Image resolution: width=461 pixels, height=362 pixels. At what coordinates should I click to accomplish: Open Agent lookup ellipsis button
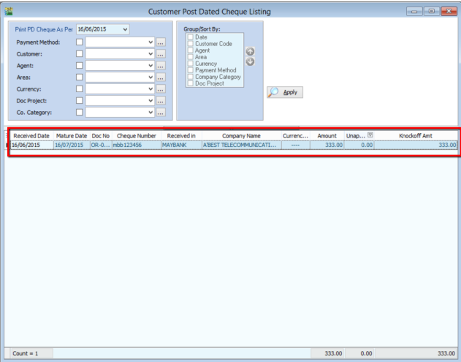[161, 65]
